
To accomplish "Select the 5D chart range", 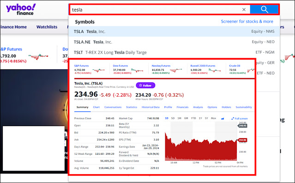I will pyautogui.click(x=173, y=118).
